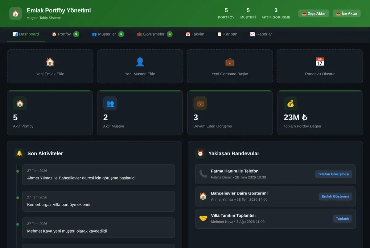Click the house icon above Aktif Portföy
The width and height of the screenshot is (370, 248).
pos(20,103)
